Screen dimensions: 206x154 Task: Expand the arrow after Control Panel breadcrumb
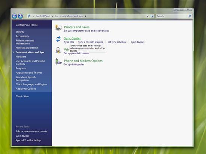tap(52, 16)
